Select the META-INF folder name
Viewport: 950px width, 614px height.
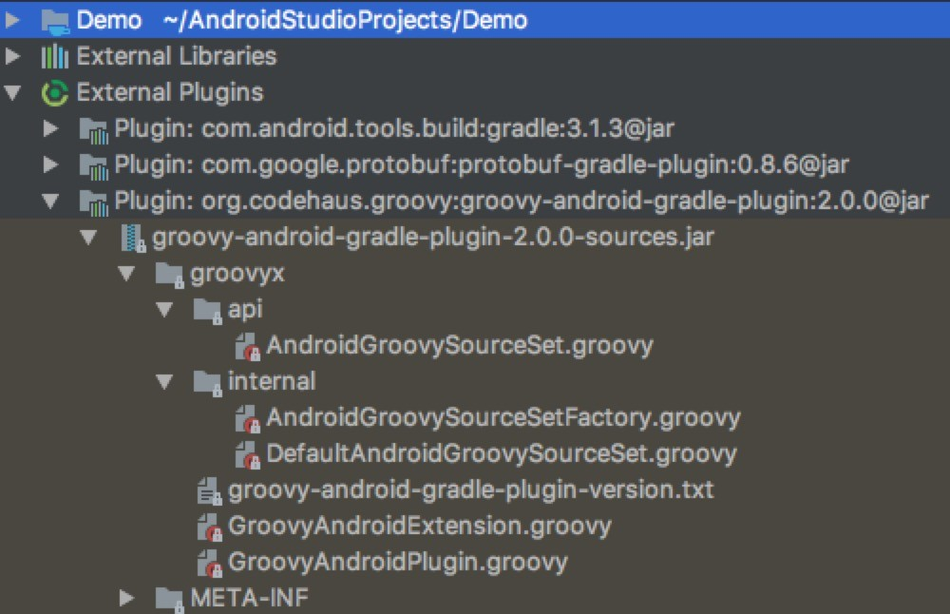coord(249,598)
